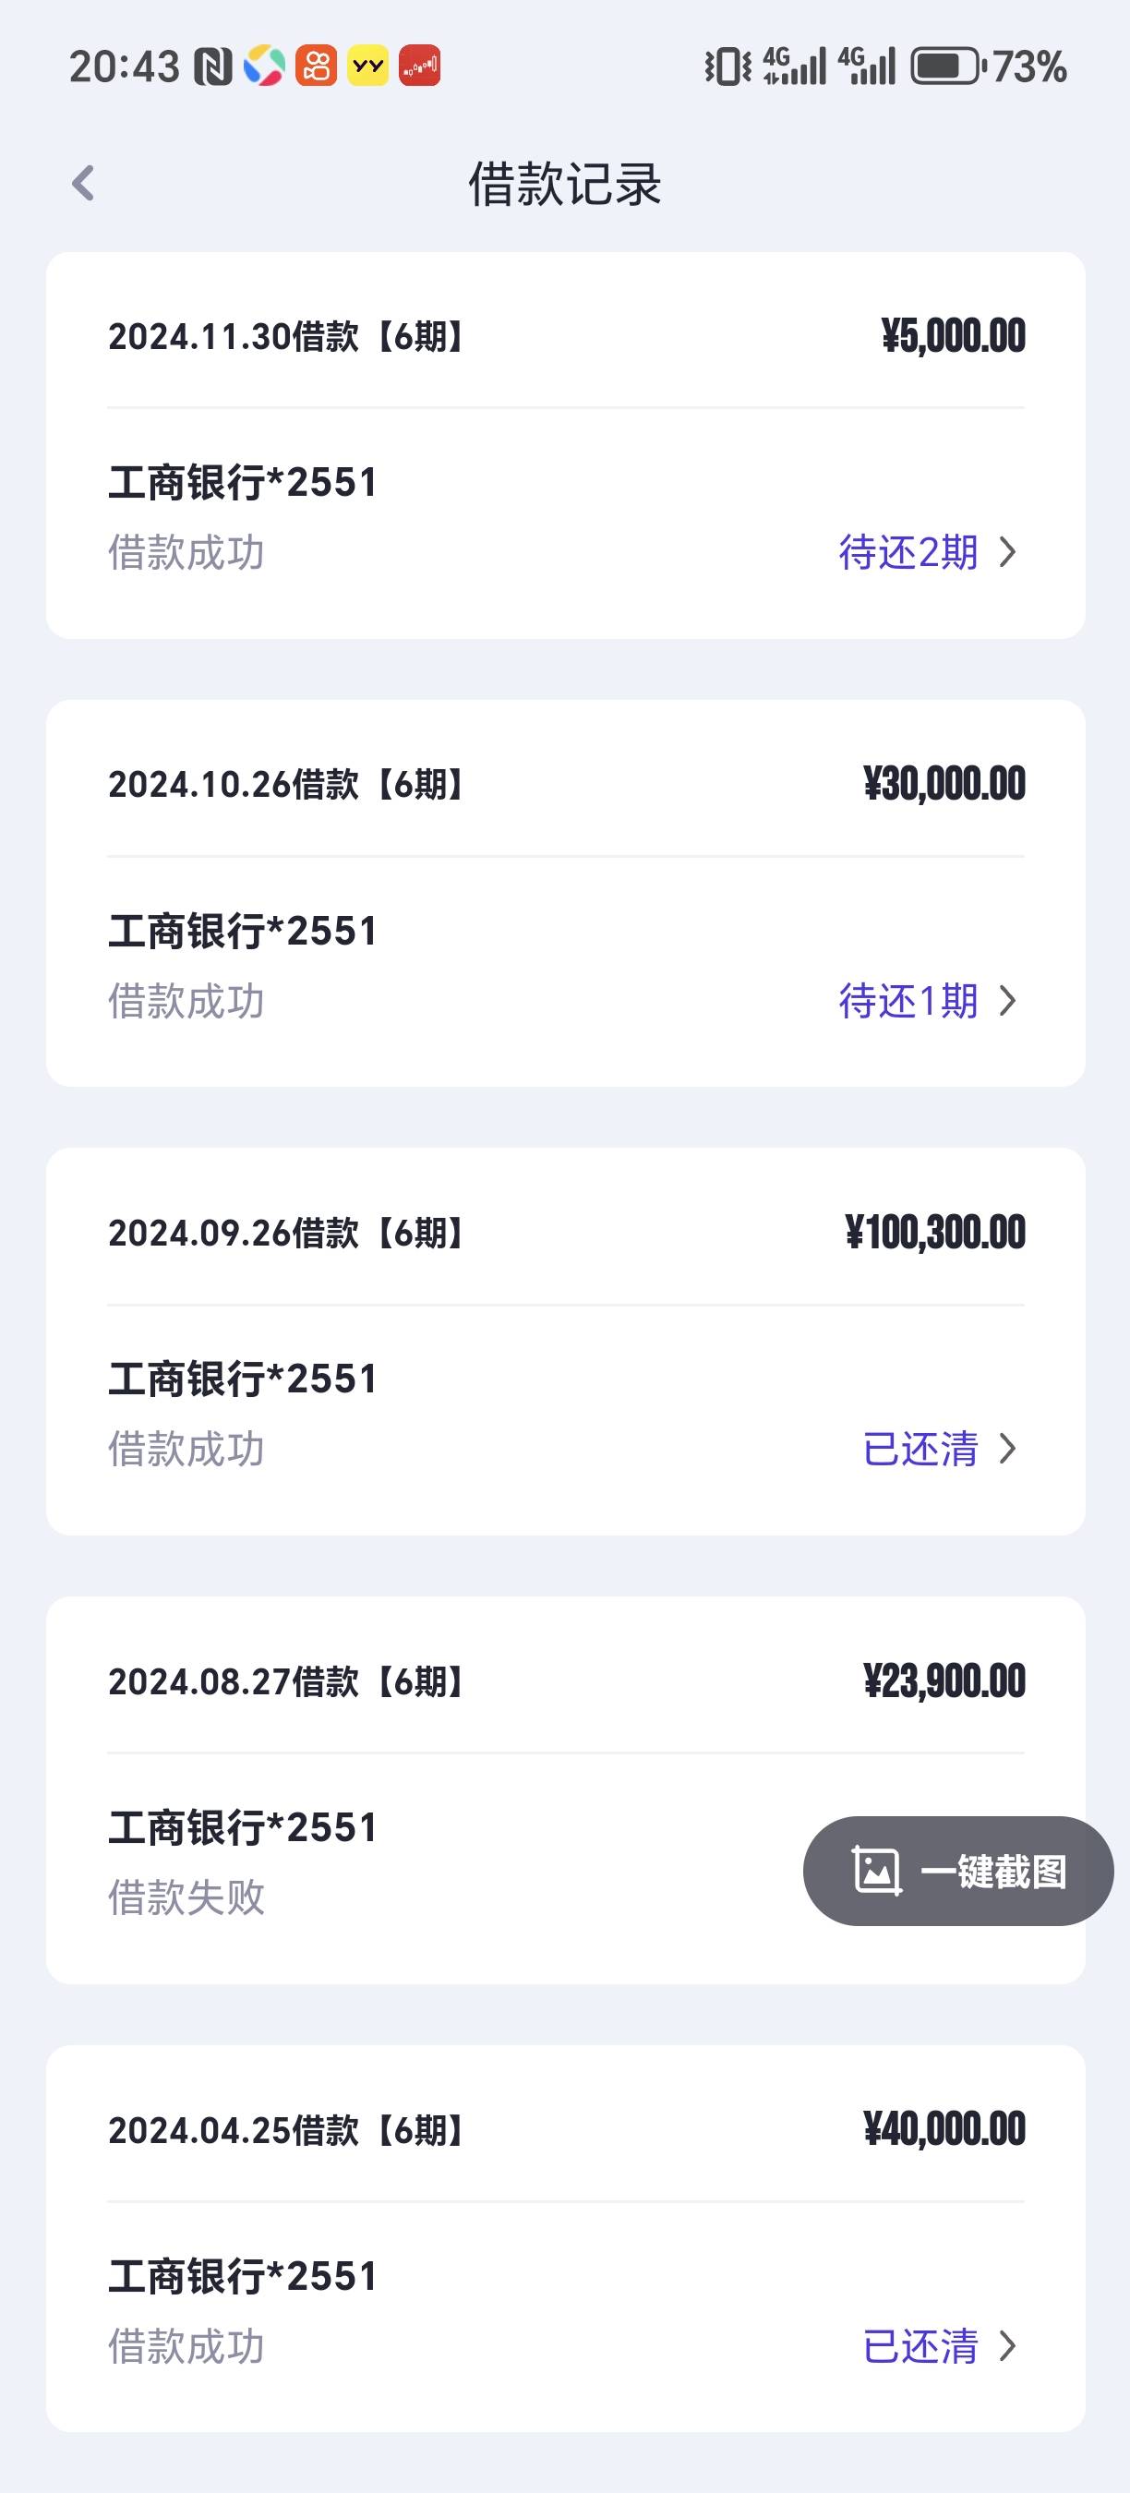
Task: Tap the yellow YY notification icon
Action: pyautogui.click(x=367, y=66)
